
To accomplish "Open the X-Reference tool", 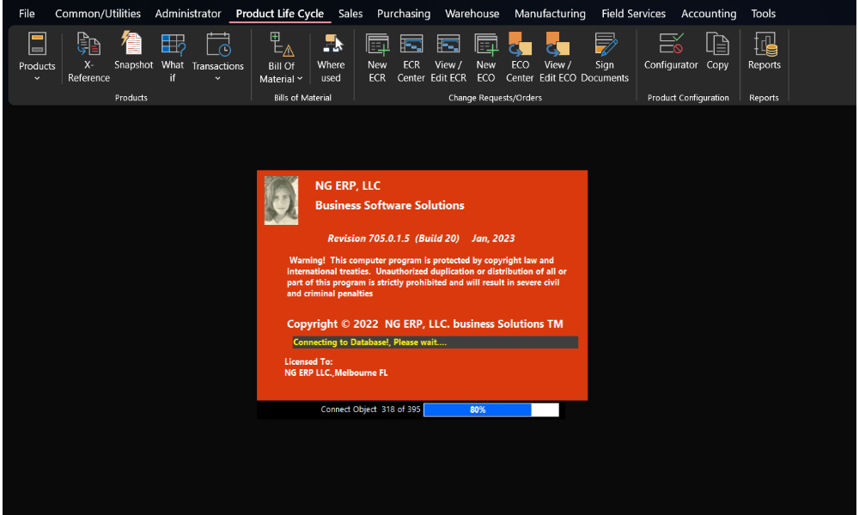I will [88, 58].
